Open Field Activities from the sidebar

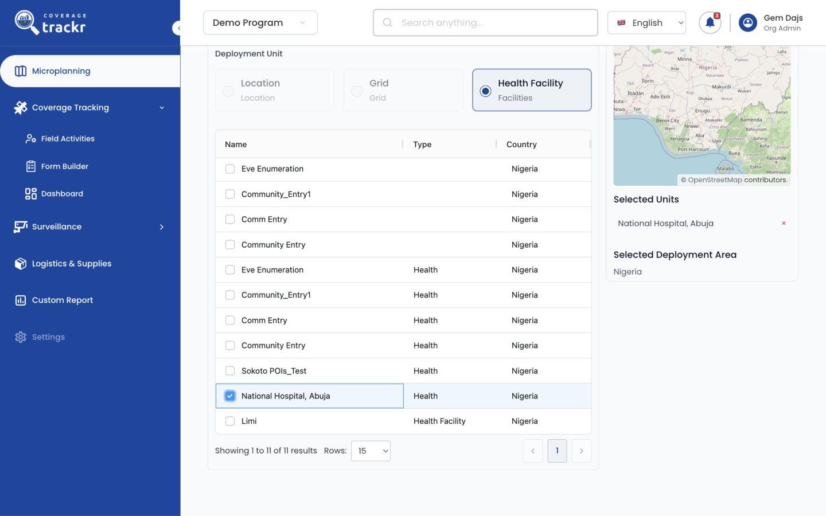(x=68, y=139)
